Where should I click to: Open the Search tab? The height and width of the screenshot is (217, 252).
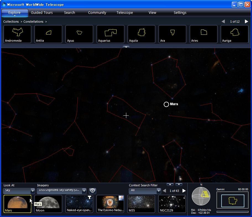coord(69,13)
